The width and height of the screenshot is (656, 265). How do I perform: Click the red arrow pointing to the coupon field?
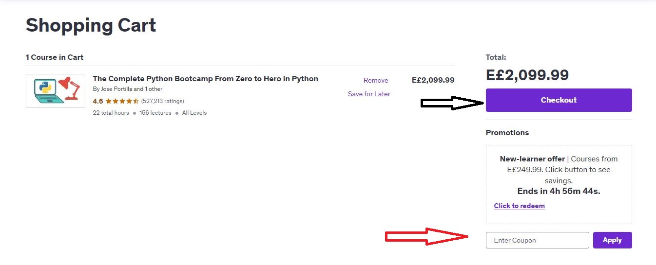point(426,237)
